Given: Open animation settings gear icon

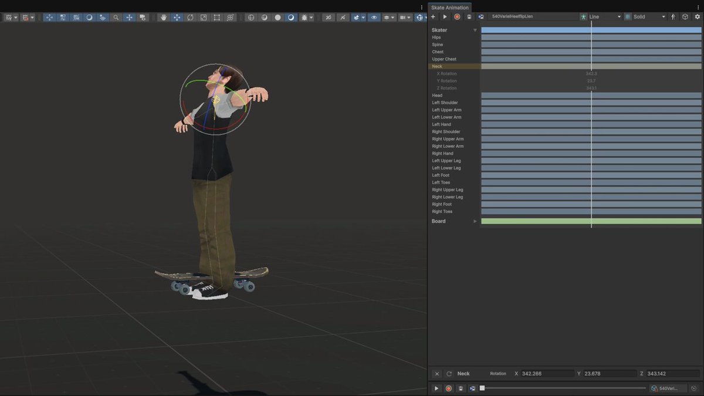Looking at the screenshot, I should pyautogui.click(x=698, y=17).
